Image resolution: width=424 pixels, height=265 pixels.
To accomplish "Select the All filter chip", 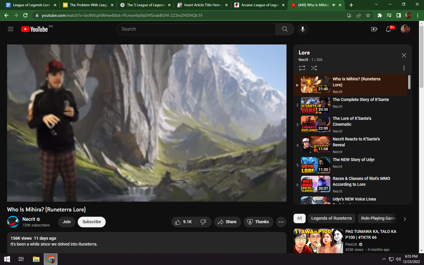I will tap(299, 218).
